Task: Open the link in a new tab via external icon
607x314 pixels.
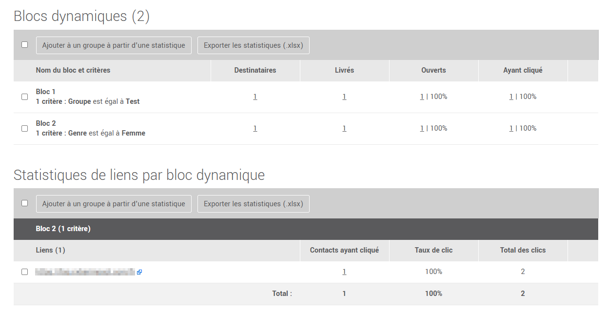Action: pyautogui.click(x=140, y=272)
